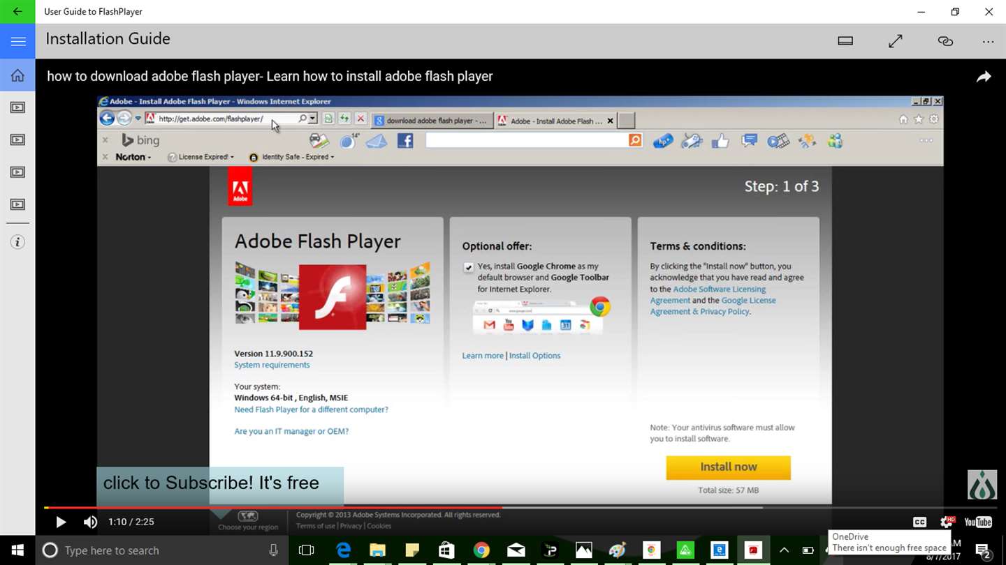This screenshot has height=565, width=1006.
Task: Click the rectangle view icon in the header
Action: [845, 41]
